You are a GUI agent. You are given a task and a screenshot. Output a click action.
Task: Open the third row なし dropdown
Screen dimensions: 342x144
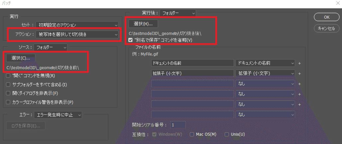[x=265, y=83]
